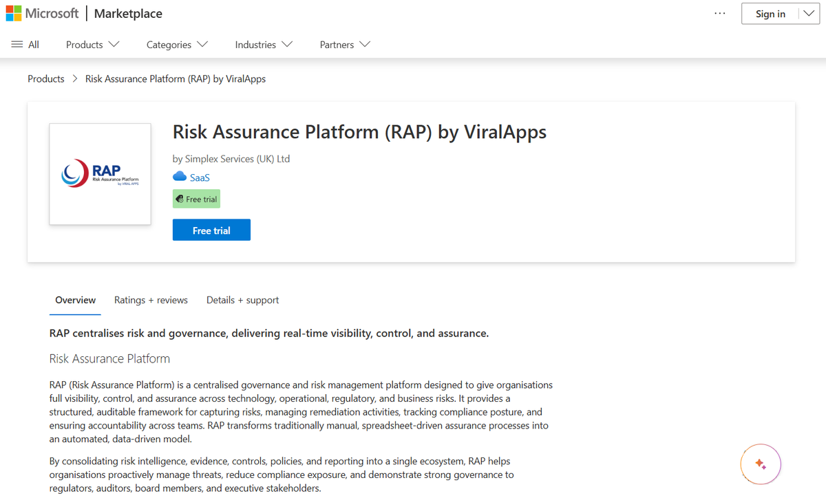The image size is (826, 498).
Task: Click the blue Free trial button
Action: click(x=211, y=230)
